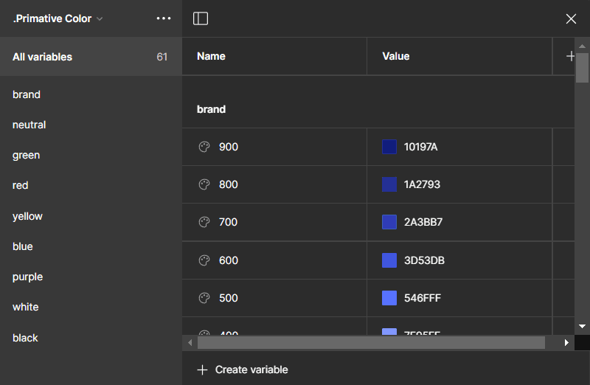Click hex value 10197A
590x385 pixels.
click(420, 147)
